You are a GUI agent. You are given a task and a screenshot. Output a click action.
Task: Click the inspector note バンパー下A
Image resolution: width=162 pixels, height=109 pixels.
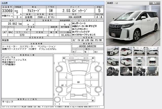click(9, 57)
